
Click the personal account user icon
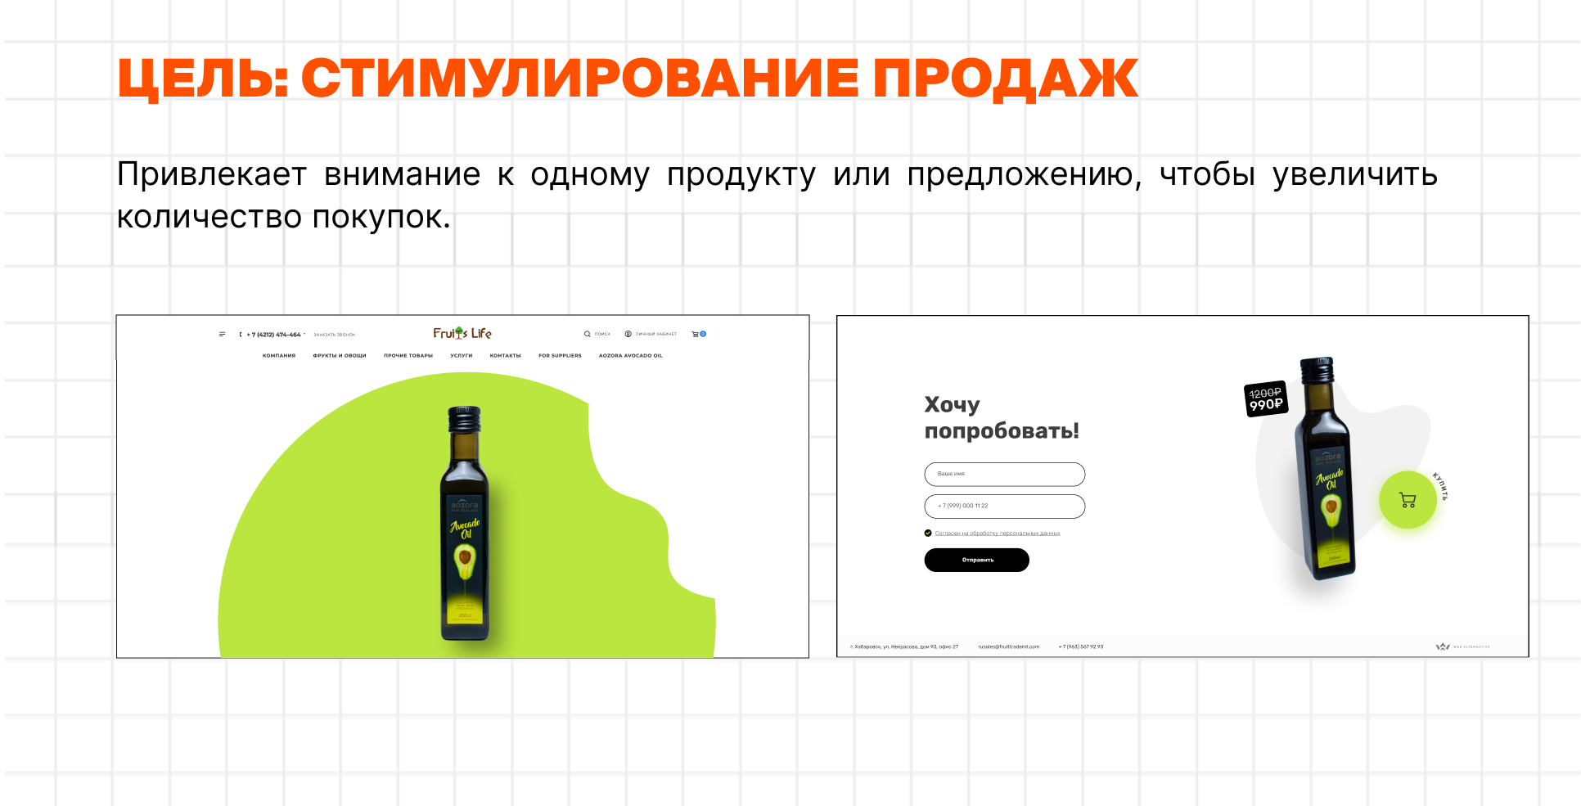click(x=628, y=334)
